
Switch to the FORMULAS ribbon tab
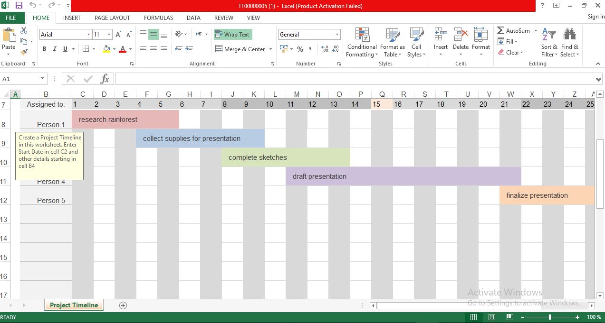pyautogui.click(x=158, y=18)
